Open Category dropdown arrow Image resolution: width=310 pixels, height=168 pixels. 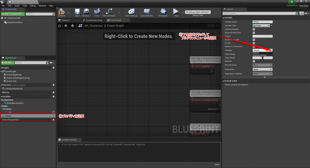coord(271,50)
